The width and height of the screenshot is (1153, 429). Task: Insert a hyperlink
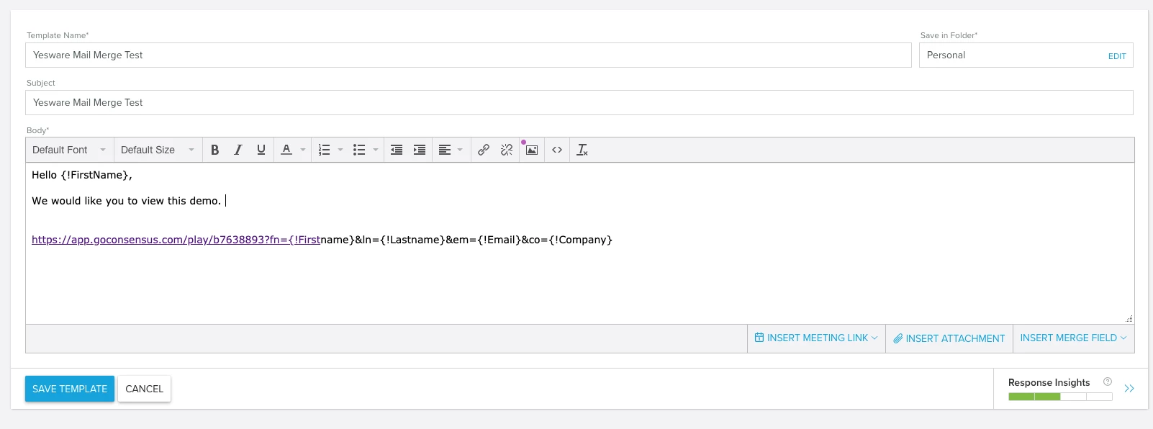(x=484, y=150)
